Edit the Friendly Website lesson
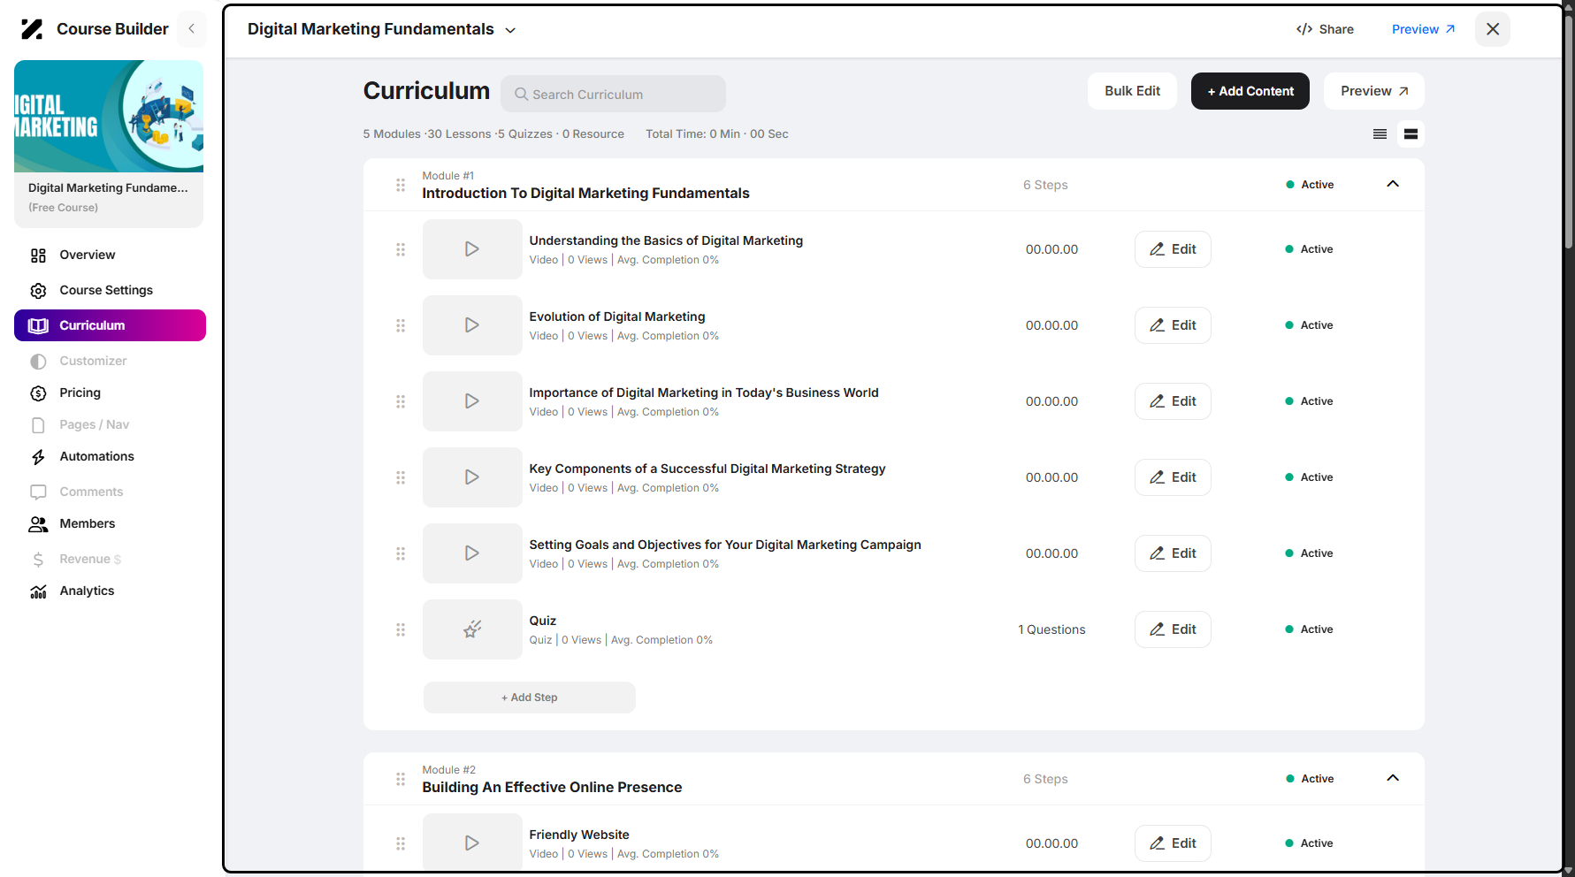1575x877 pixels. point(1173,843)
